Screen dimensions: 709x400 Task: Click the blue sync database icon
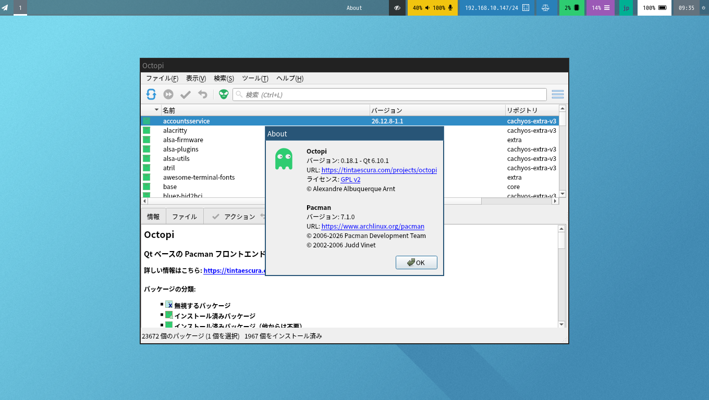tap(151, 94)
